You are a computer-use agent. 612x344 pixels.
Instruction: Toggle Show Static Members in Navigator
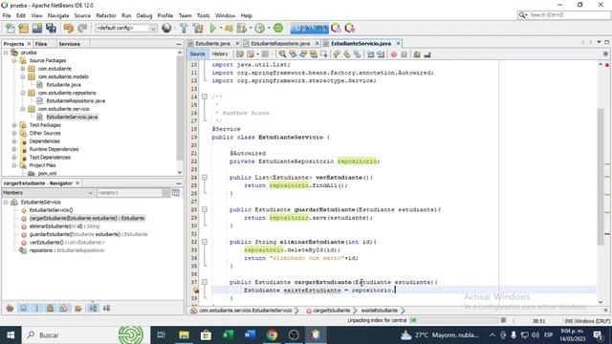[x=37, y=308]
